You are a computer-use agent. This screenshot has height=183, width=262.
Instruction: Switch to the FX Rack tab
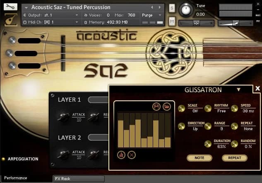(x=79, y=179)
